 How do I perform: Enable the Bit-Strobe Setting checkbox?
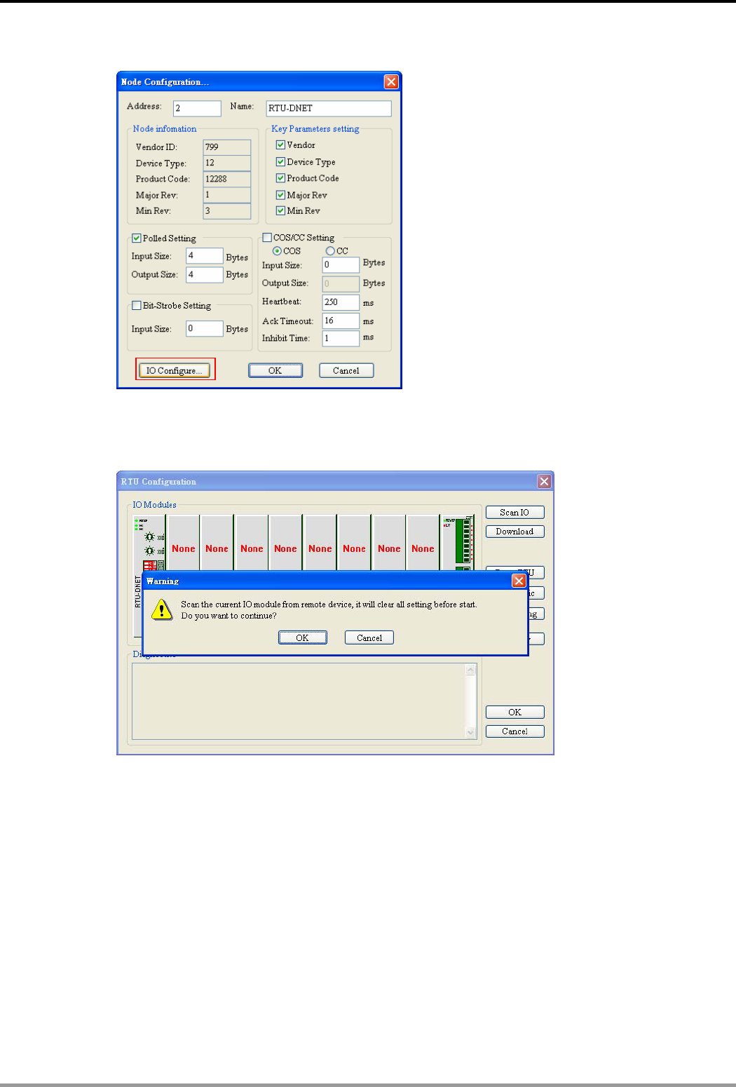click(x=137, y=306)
